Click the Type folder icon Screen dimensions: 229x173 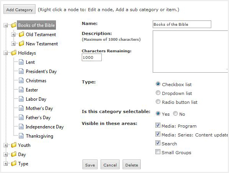pos(13,163)
